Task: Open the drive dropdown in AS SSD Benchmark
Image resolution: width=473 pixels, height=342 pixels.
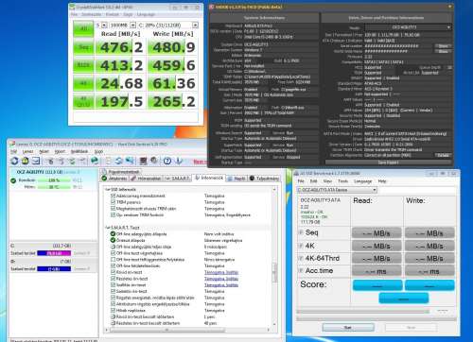Action: (x=337, y=190)
